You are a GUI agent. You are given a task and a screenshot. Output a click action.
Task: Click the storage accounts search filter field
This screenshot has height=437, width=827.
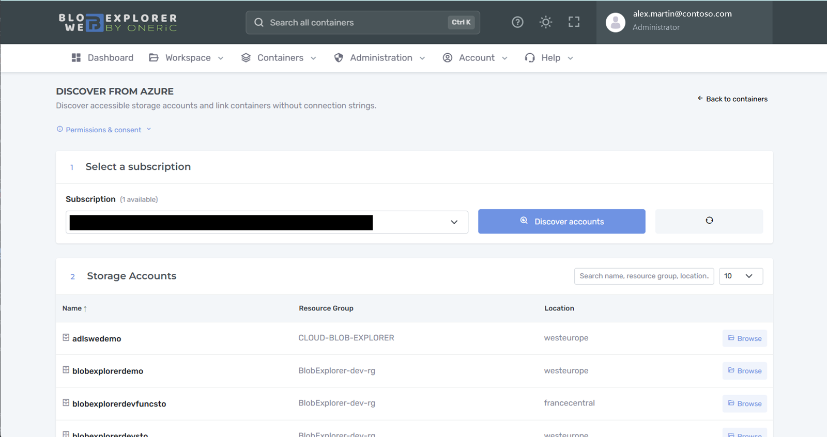(644, 276)
